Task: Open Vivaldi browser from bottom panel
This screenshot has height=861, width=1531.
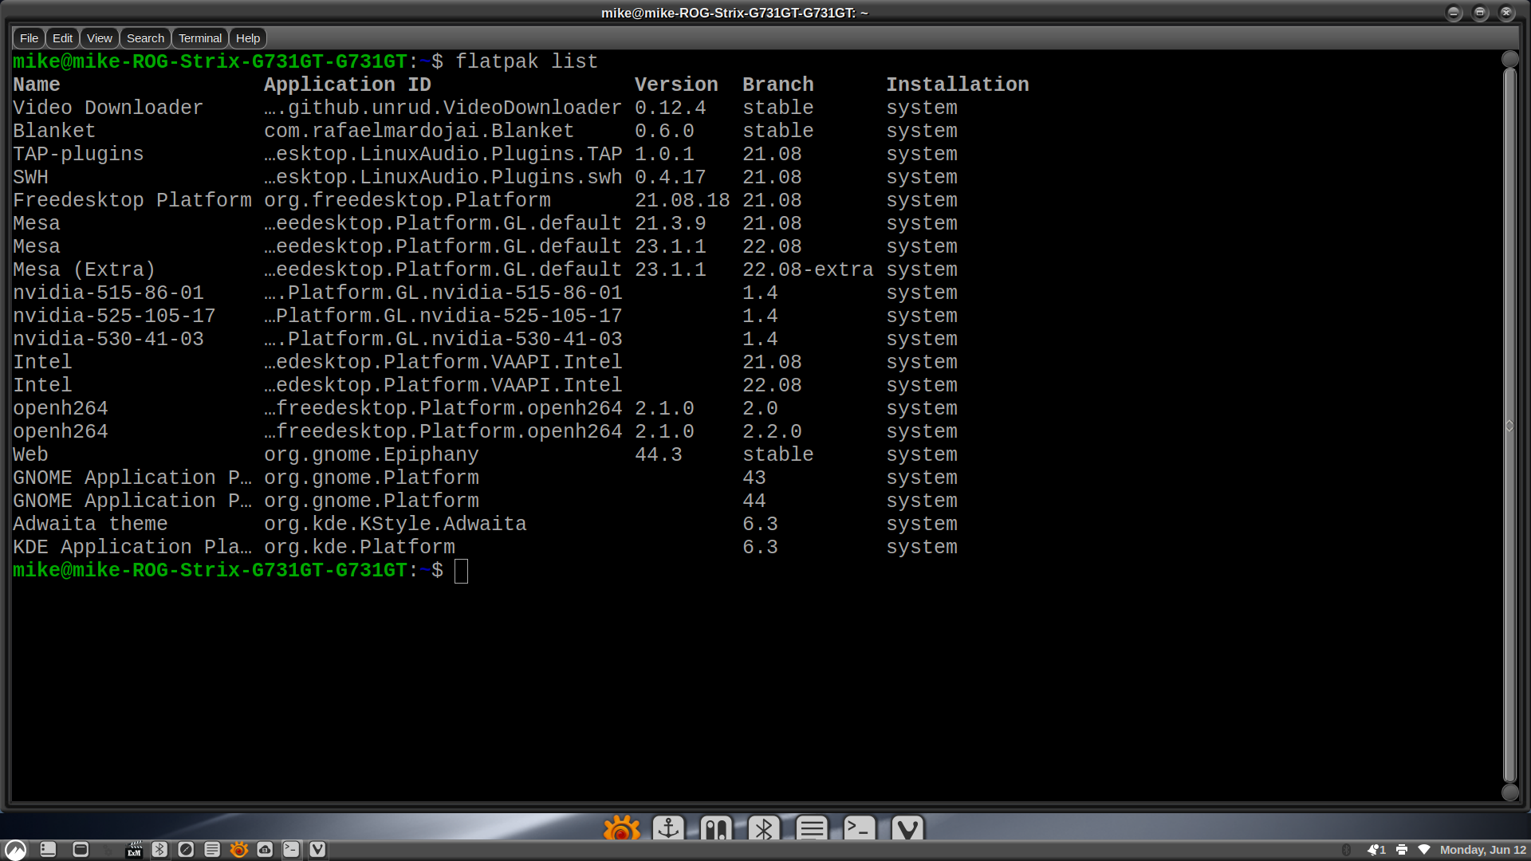Action: click(317, 850)
